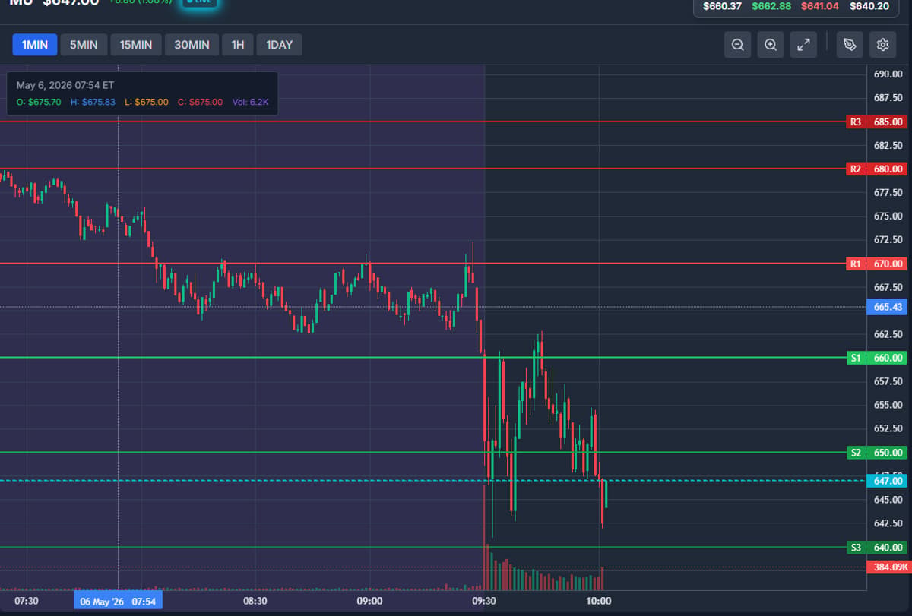Click the 665.43 crosshair price tag
This screenshot has height=616, width=912.
pos(888,307)
